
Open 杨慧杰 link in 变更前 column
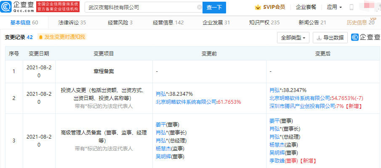[163, 149]
